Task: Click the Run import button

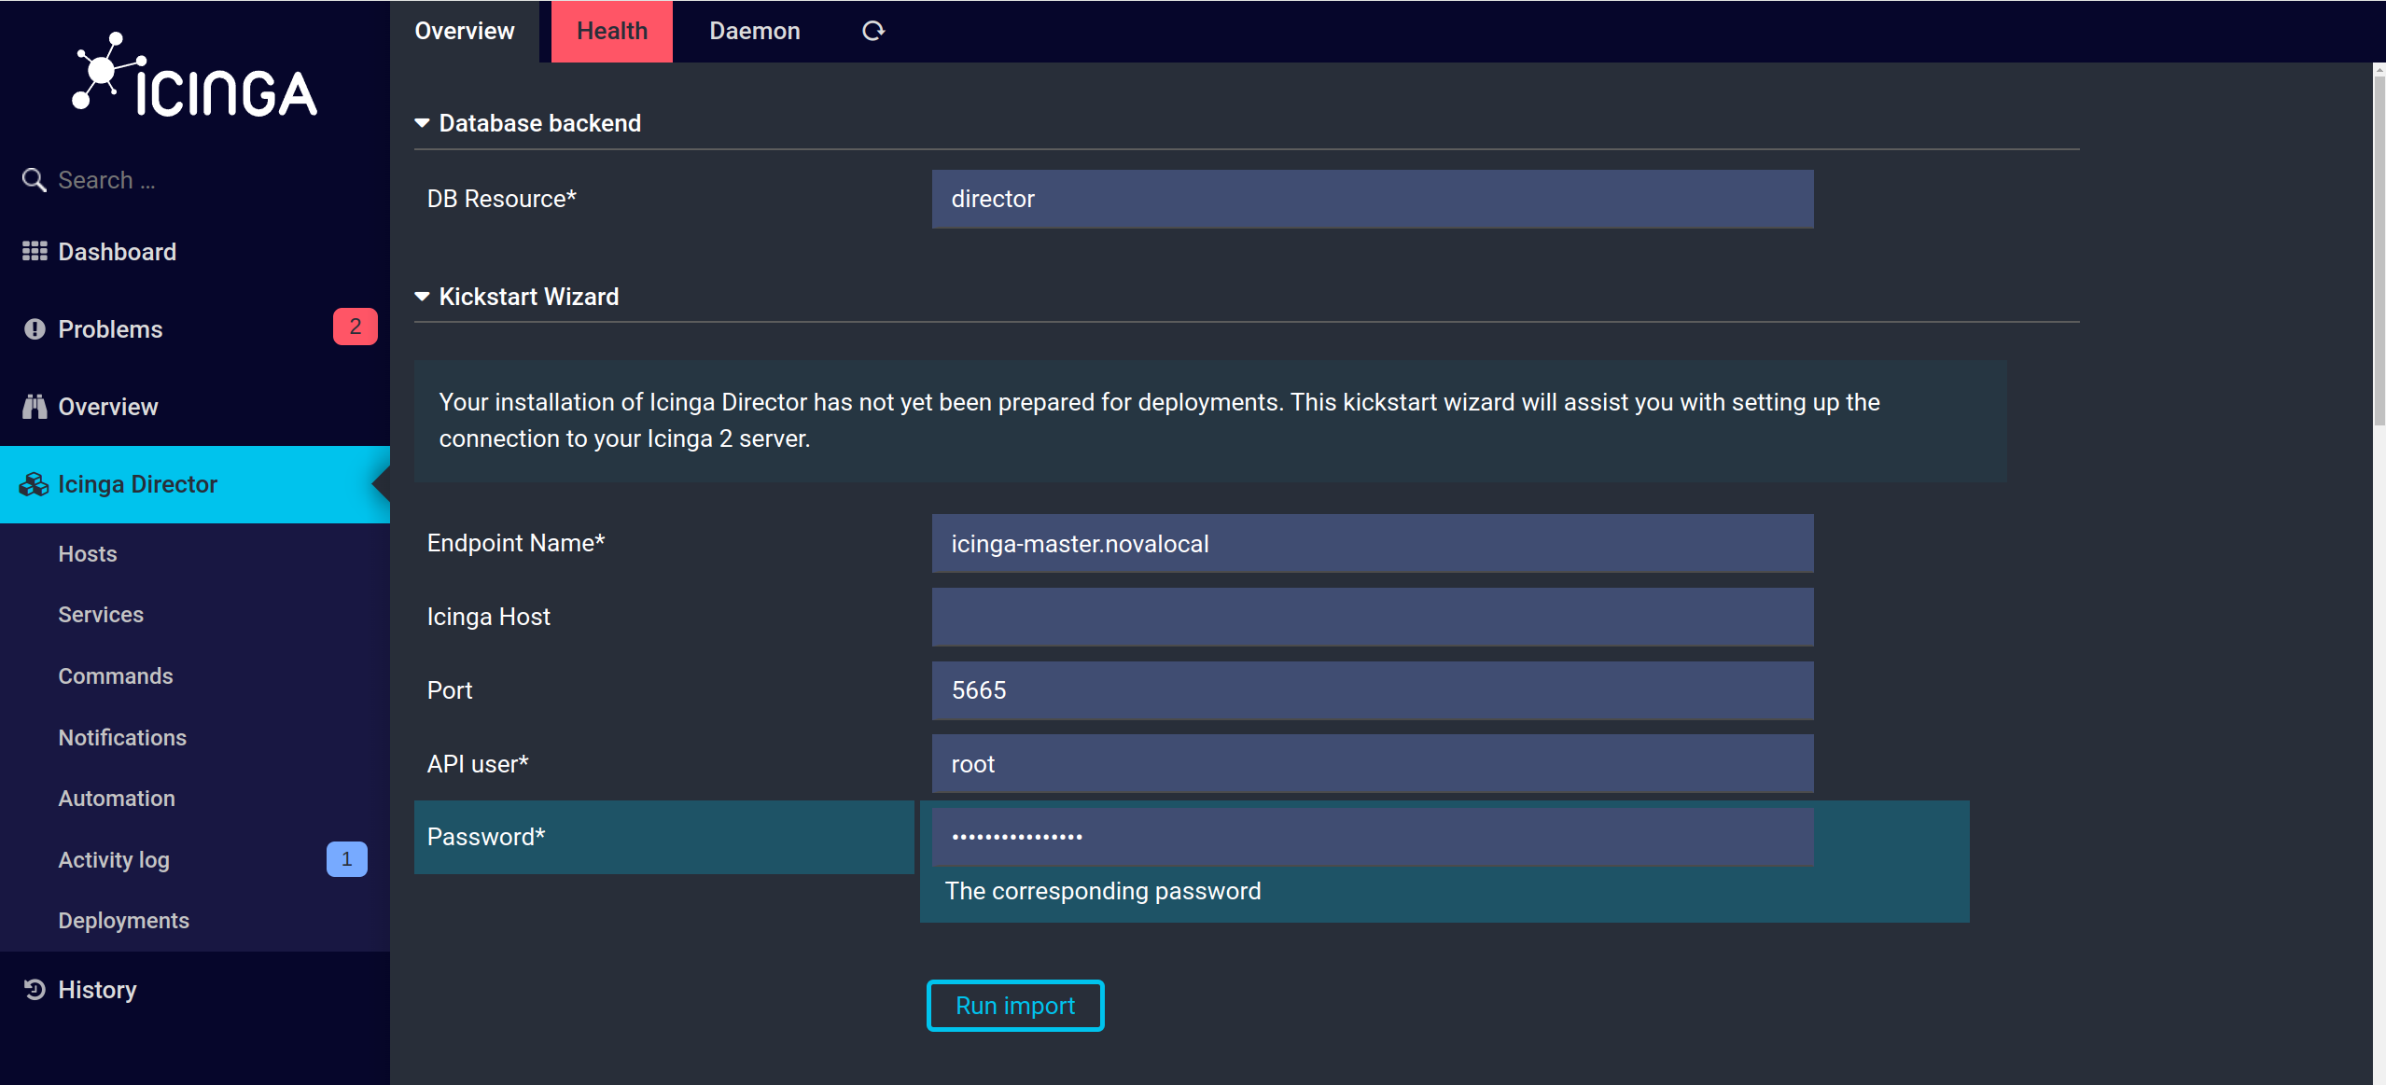Action: coord(1015,1006)
